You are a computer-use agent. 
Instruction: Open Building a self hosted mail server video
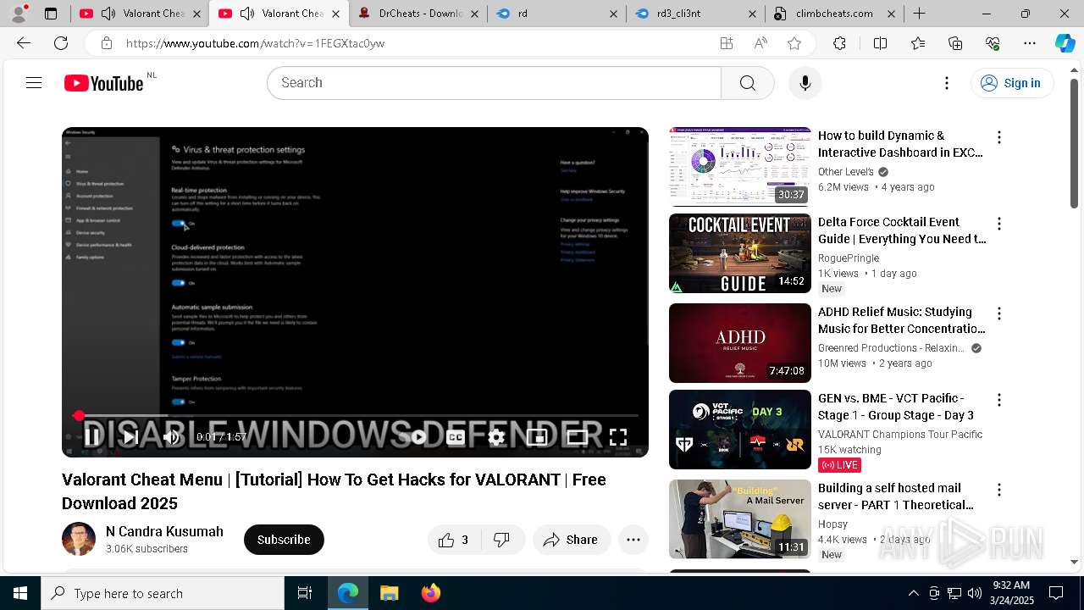(x=740, y=519)
